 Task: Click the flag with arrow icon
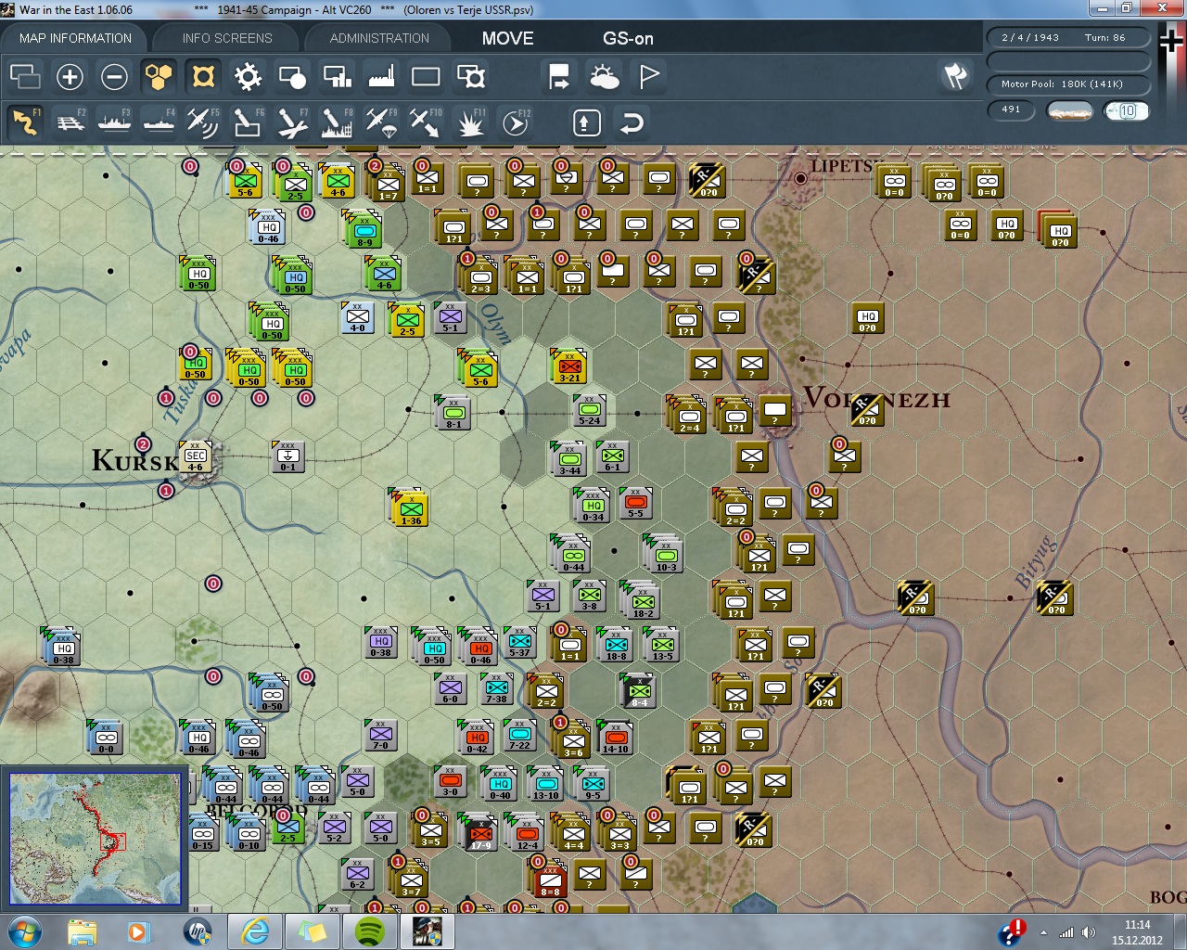(559, 76)
